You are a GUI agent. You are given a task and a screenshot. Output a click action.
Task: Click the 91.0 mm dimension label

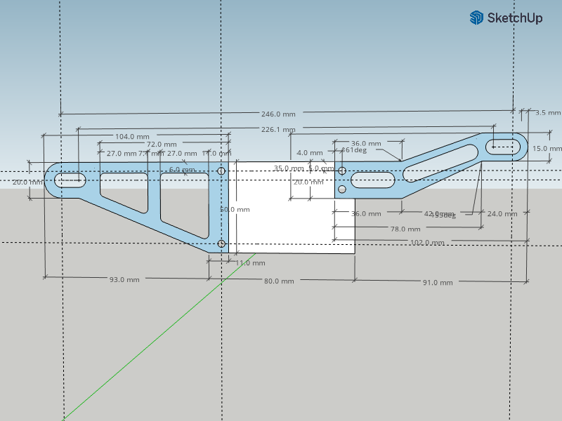pyautogui.click(x=437, y=282)
